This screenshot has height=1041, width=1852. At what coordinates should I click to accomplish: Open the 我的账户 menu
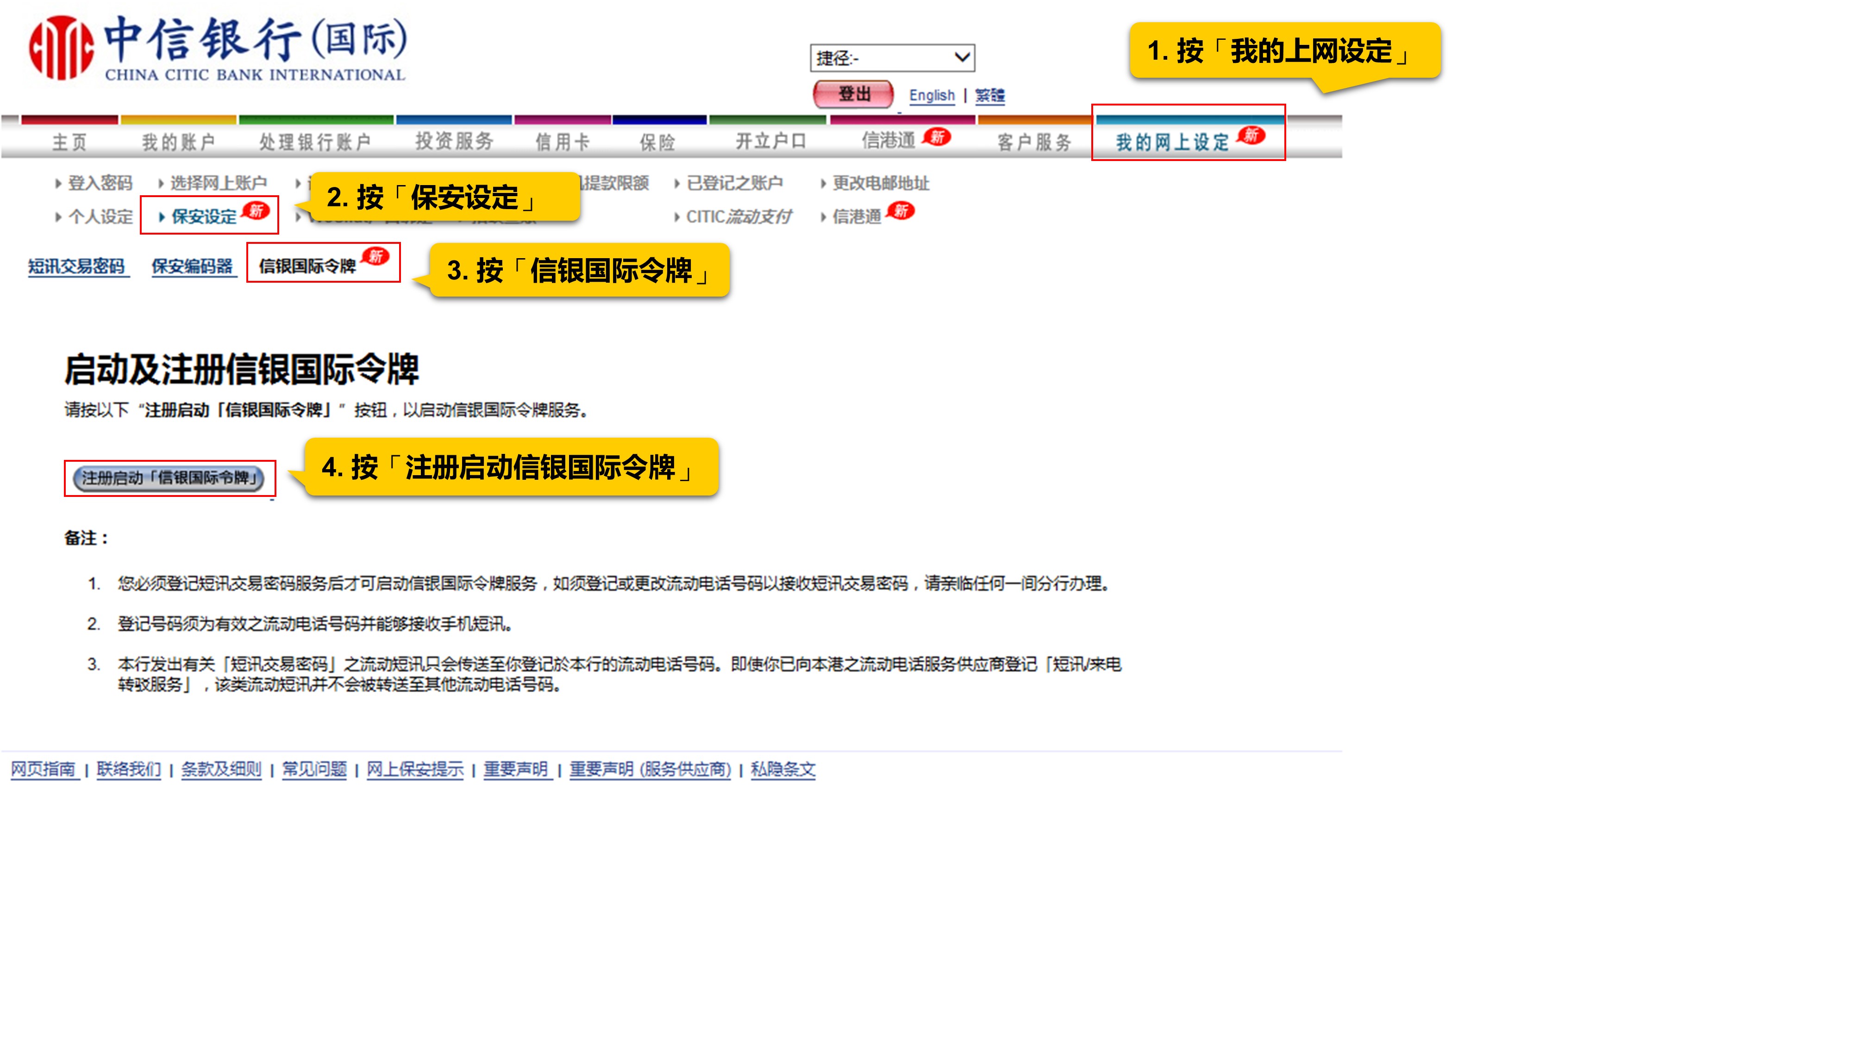click(x=178, y=142)
